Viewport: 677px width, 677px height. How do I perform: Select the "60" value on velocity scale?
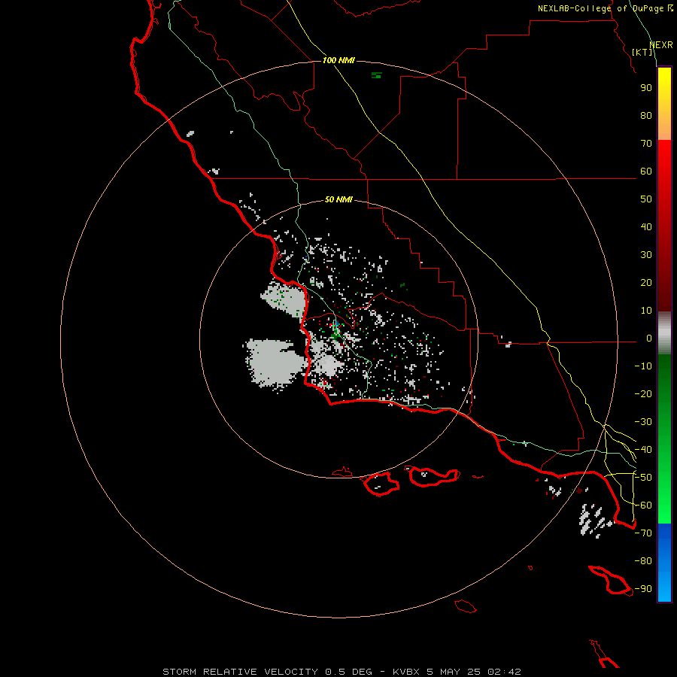[x=646, y=171]
